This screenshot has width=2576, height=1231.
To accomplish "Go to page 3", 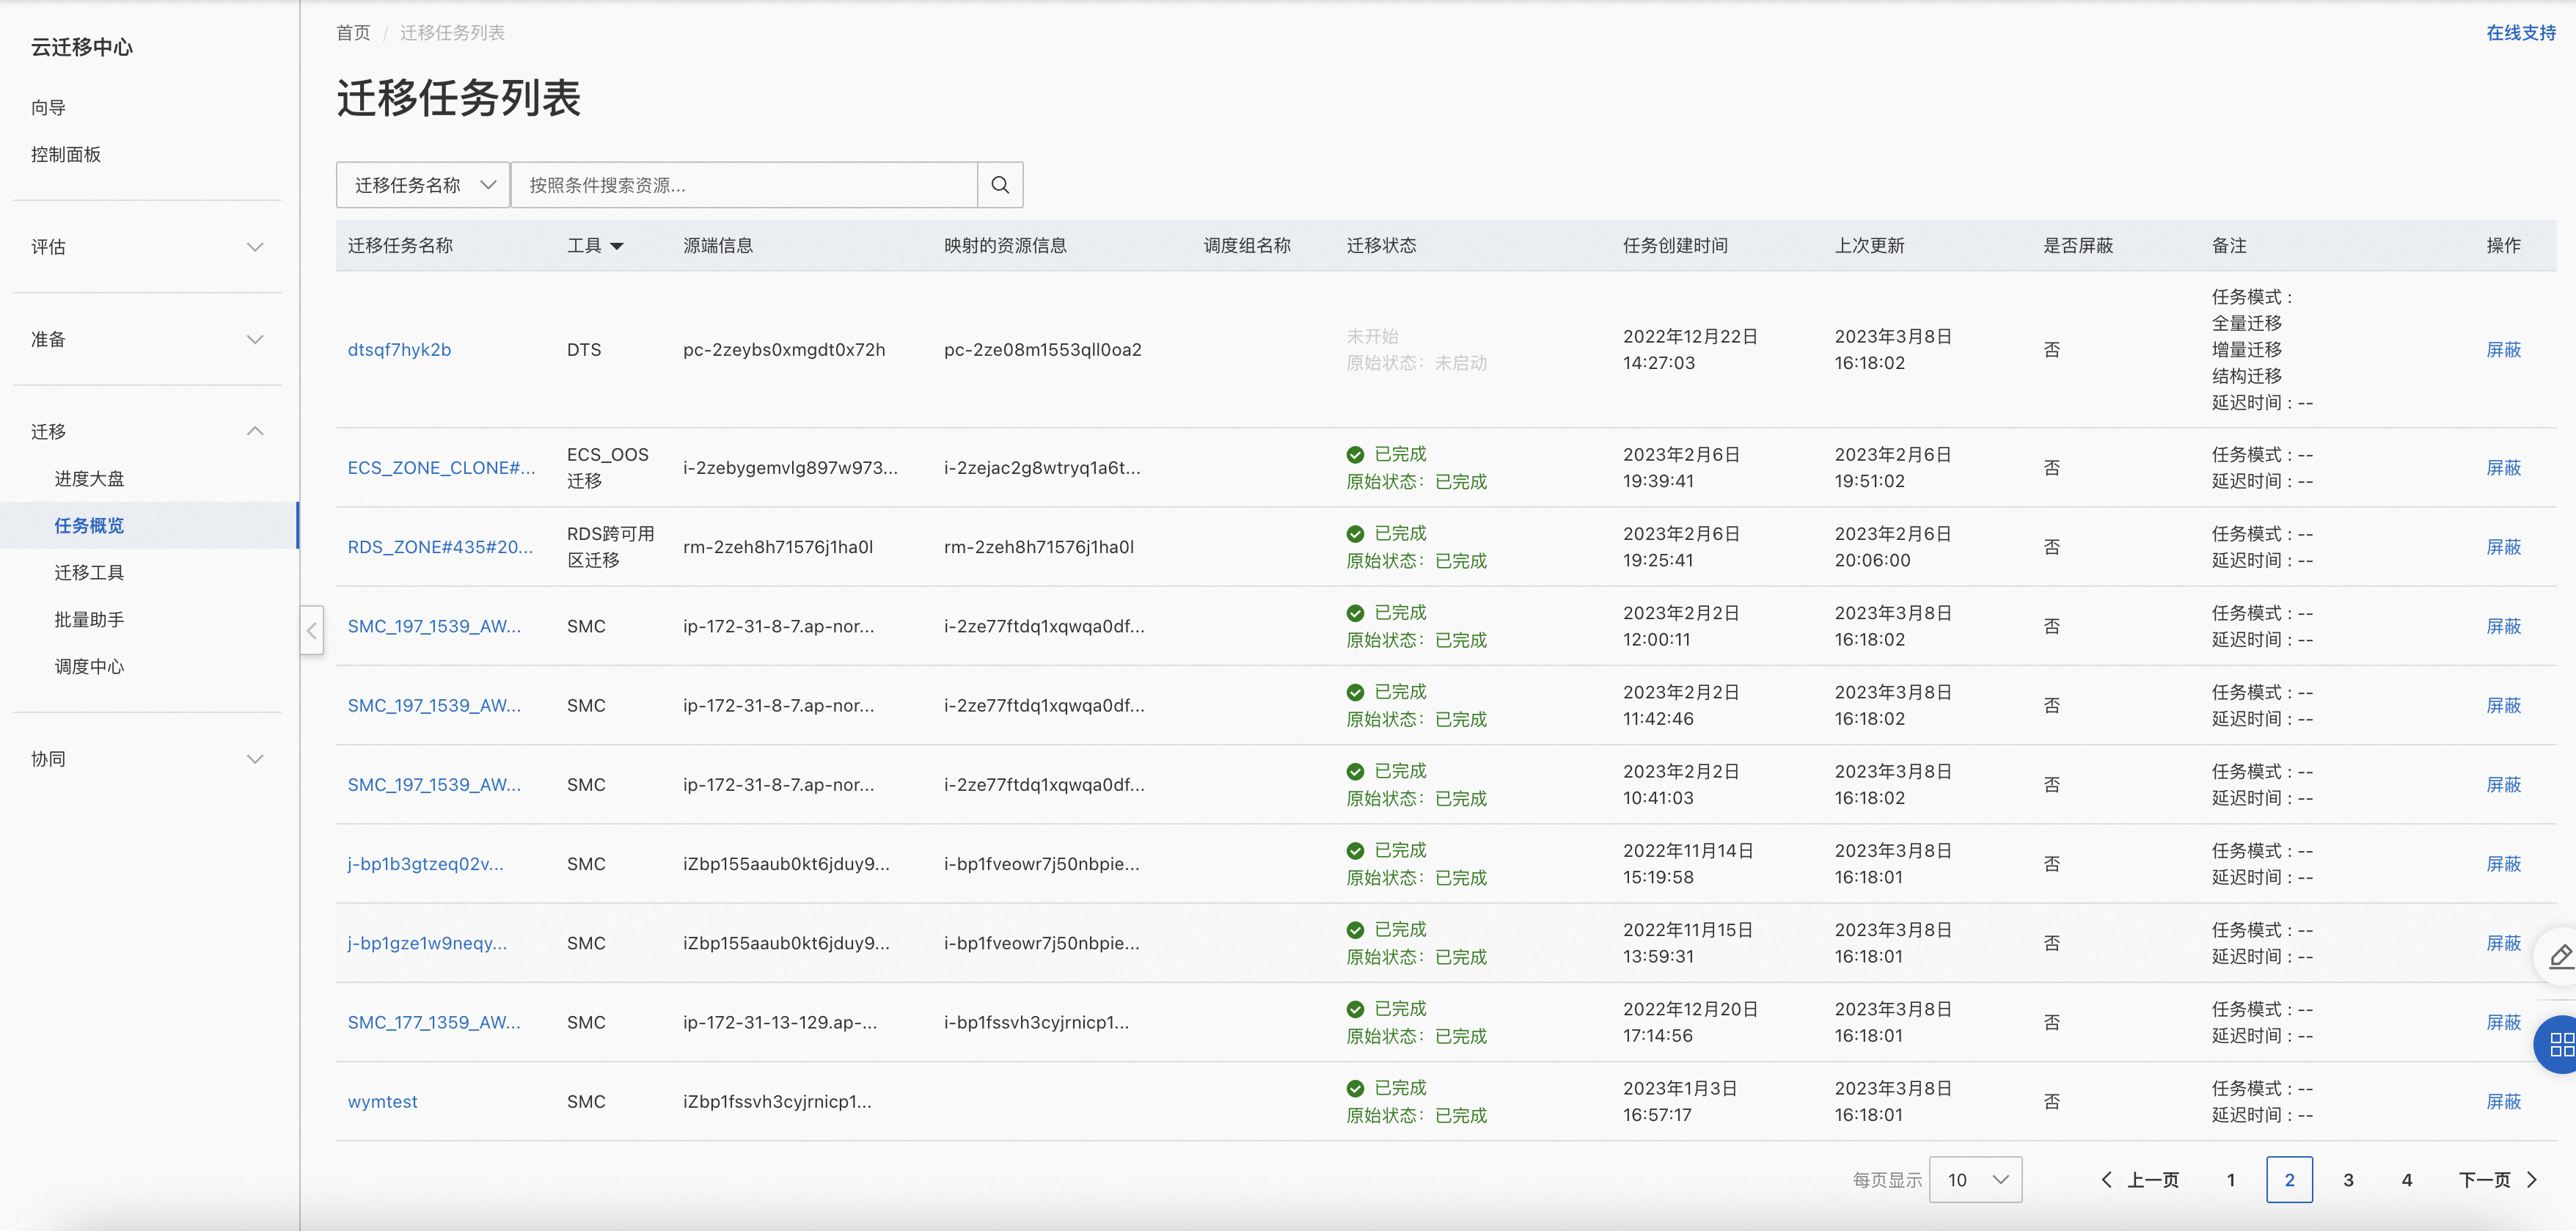I will pyautogui.click(x=2348, y=1180).
